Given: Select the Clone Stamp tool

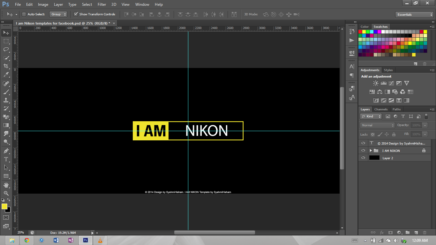Looking at the screenshot, I should pyautogui.click(x=6, y=100).
